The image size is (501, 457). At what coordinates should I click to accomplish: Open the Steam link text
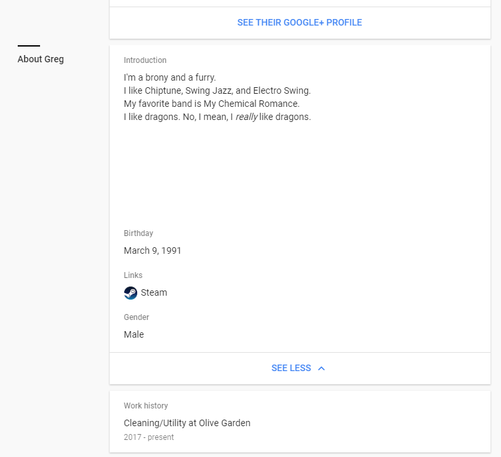pyautogui.click(x=154, y=292)
